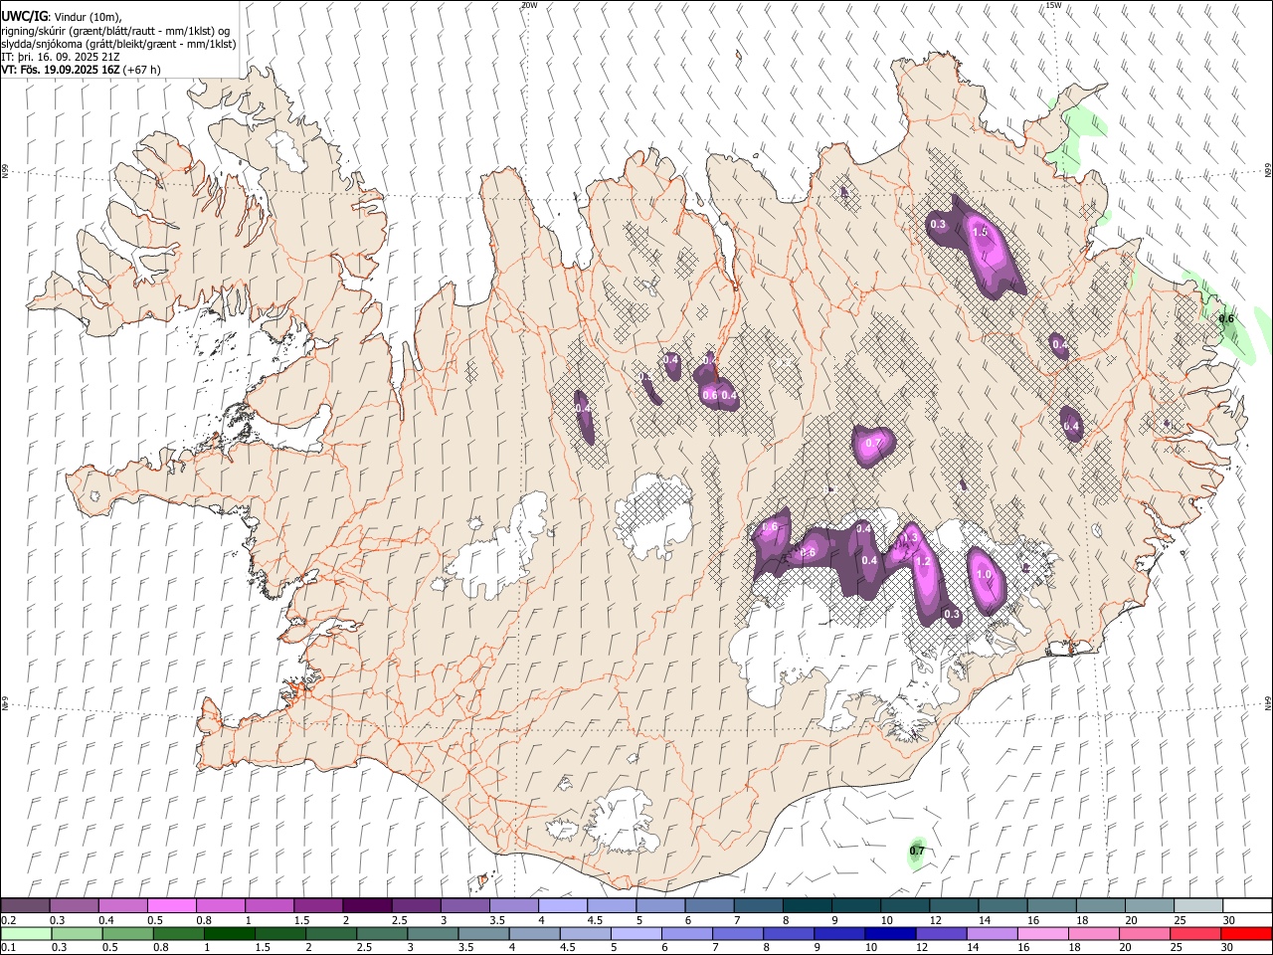1273x955 pixels.
Task: Click the 1.2 snowfall value label
Action: [922, 561]
